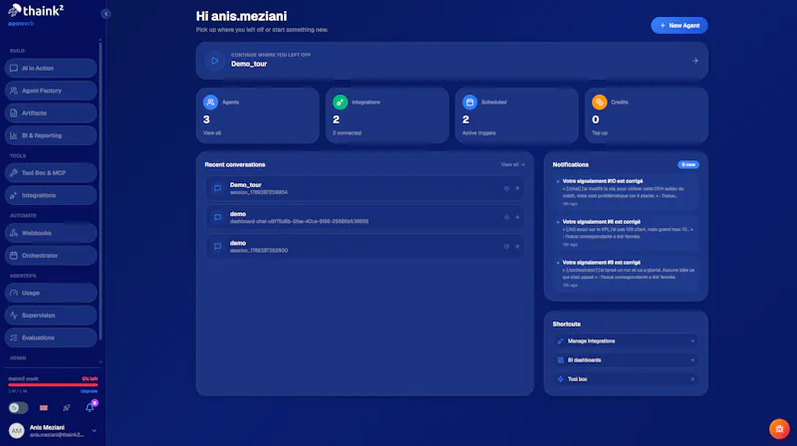Open notification signalement #6 est corrigé

click(x=626, y=233)
